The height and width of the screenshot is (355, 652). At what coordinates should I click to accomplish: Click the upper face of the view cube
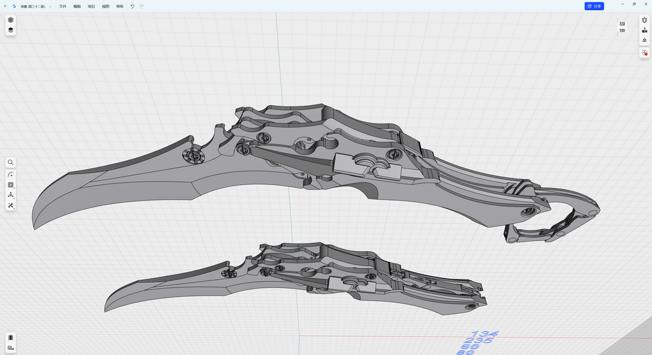(x=622, y=24)
